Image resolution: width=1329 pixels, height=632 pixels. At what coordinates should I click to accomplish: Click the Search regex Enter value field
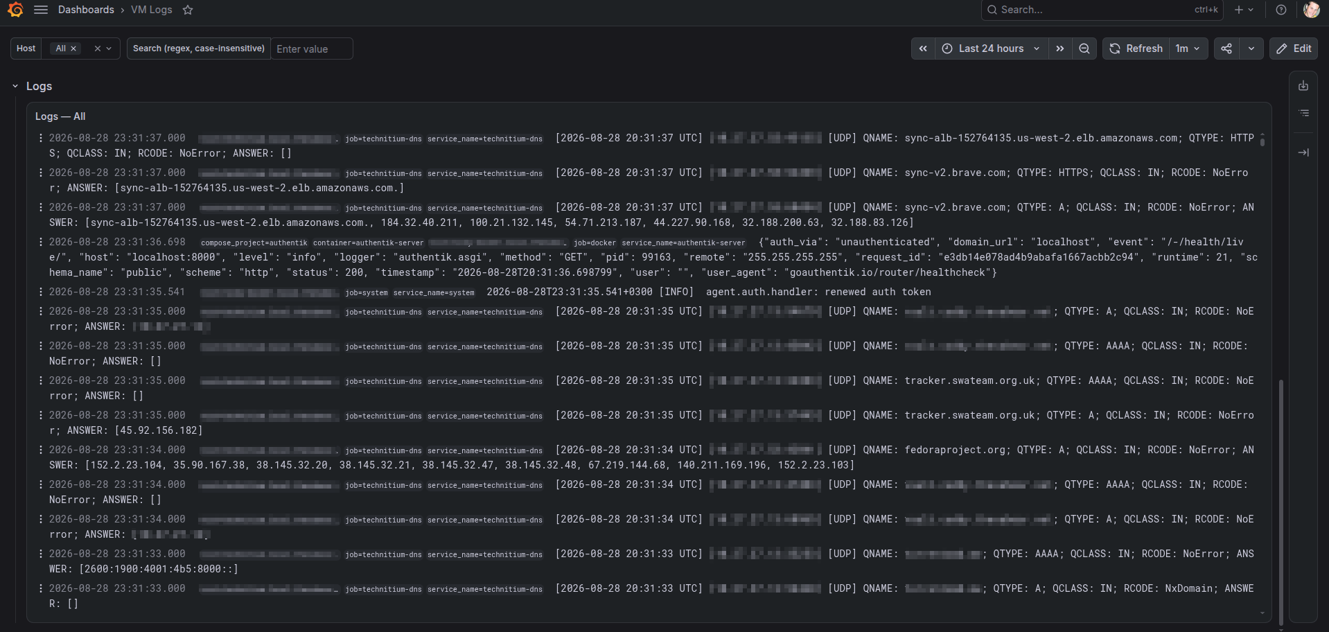pyautogui.click(x=312, y=49)
